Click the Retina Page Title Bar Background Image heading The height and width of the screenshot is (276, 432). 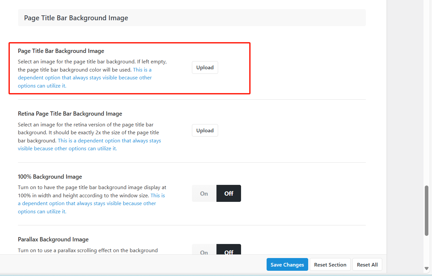70,114
